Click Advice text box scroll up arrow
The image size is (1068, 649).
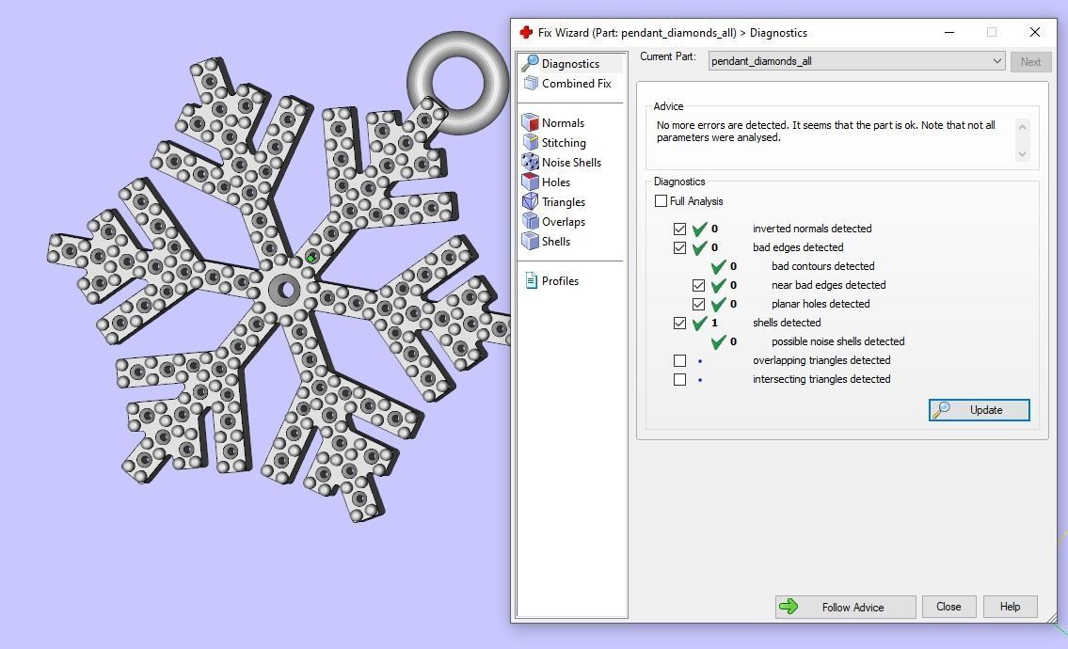pos(1022,127)
